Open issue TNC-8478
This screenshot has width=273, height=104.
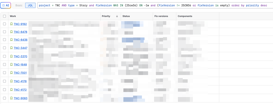point(20,32)
